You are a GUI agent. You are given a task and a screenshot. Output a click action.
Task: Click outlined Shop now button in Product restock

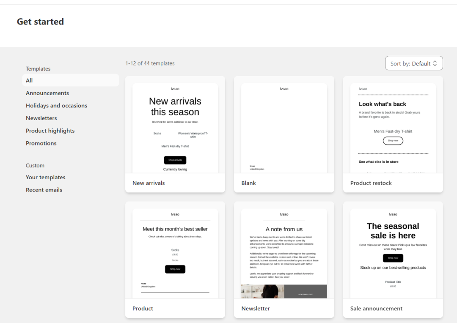(x=393, y=141)
